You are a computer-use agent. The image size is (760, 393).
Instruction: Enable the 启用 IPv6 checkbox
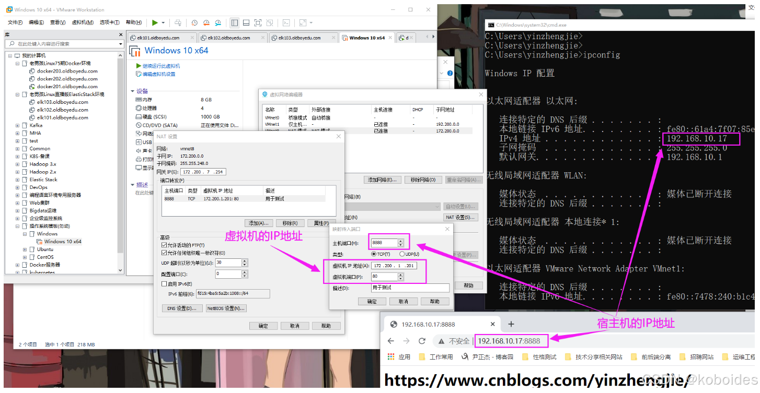(x=164, y=284)
